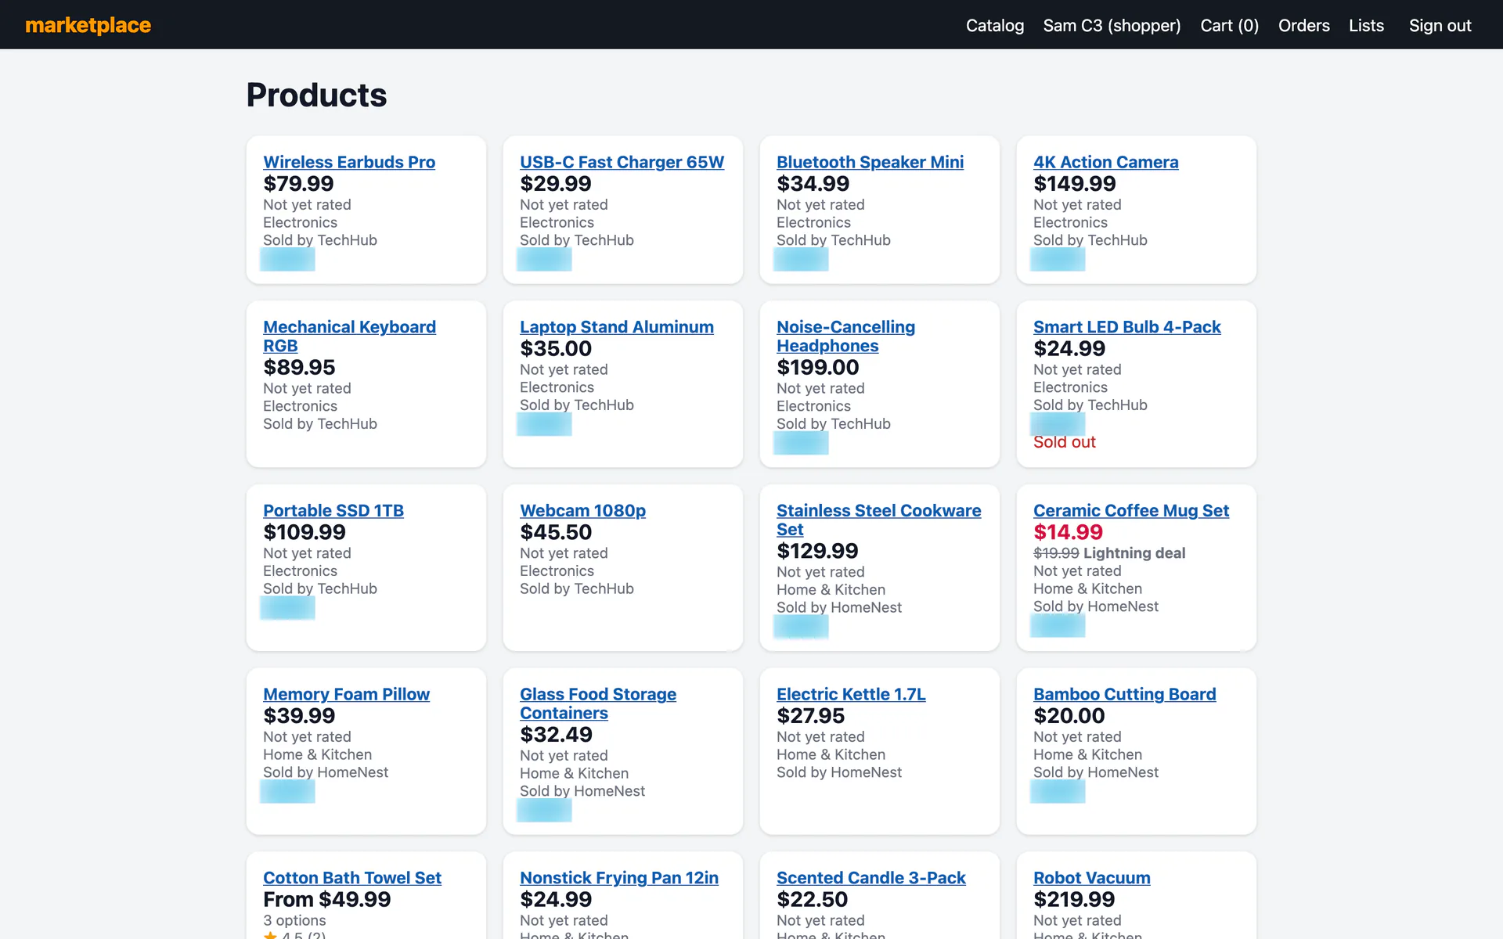View Laptop Stand Aluminum
The width and height of the screenshot is (1503, 939).
(617, 327)
